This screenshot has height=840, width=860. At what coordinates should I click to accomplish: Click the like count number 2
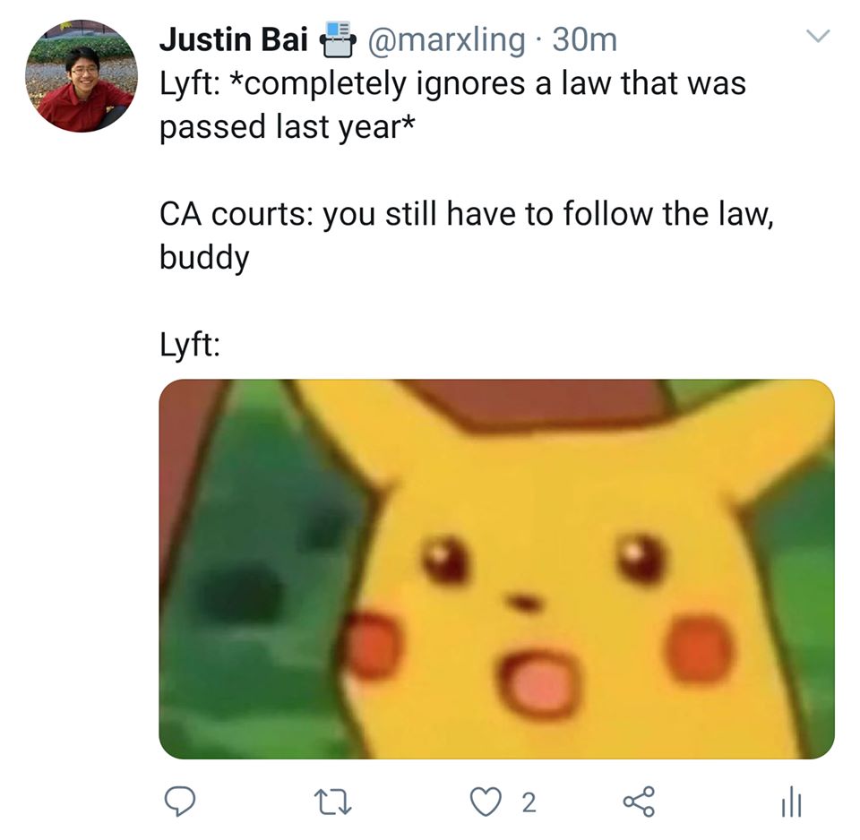(529, 803)
